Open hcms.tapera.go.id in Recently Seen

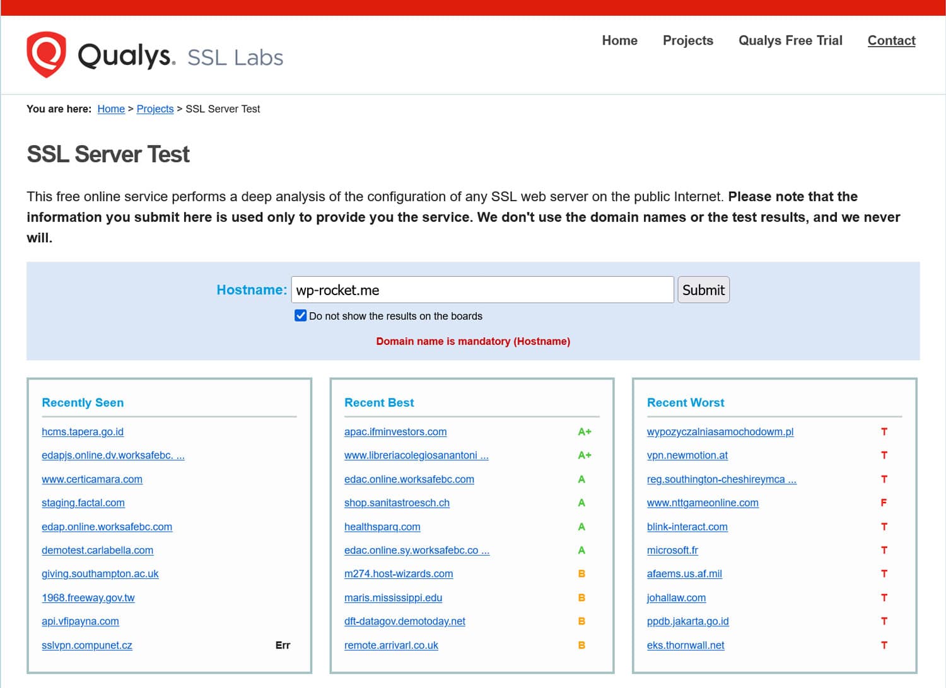[x=83, y=432]
